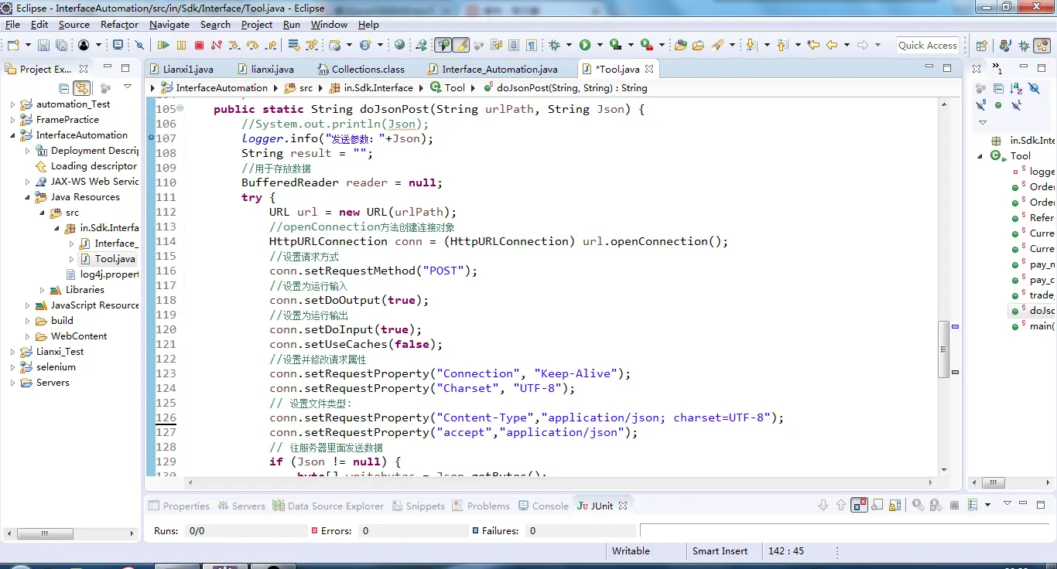Click the JUnit progress bar

click(843, 531)
